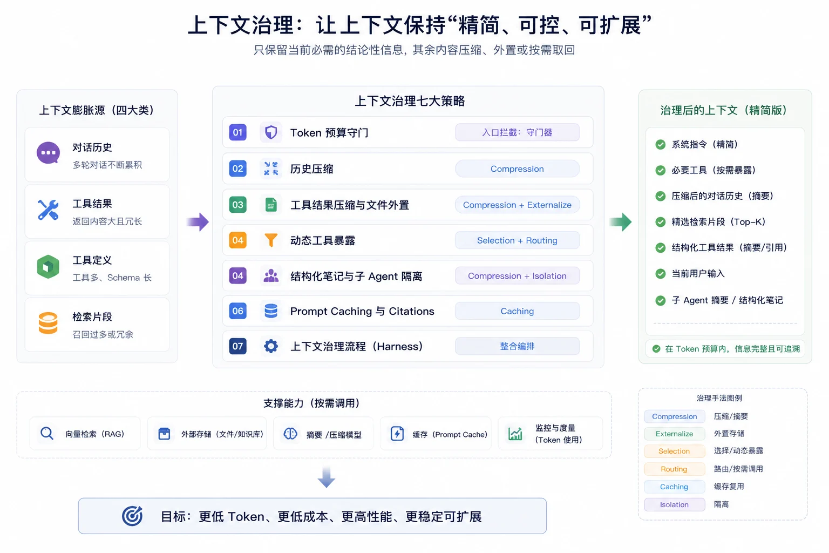Click the dark 07 number badge
829x553 pixels.
point(237,346)
